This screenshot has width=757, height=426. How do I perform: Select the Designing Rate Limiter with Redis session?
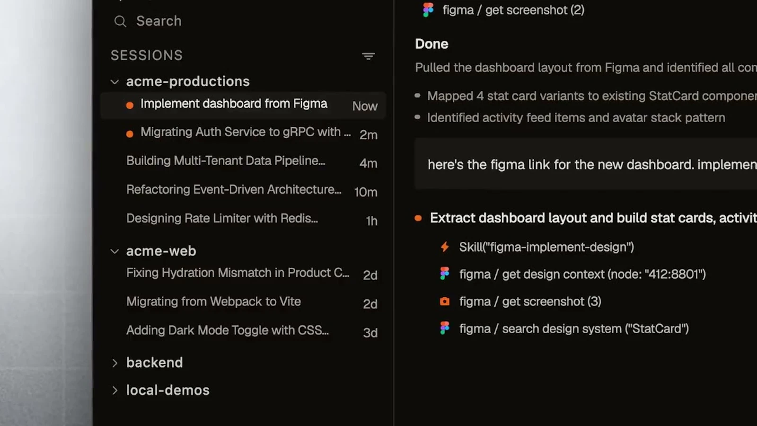pos(222,218)
